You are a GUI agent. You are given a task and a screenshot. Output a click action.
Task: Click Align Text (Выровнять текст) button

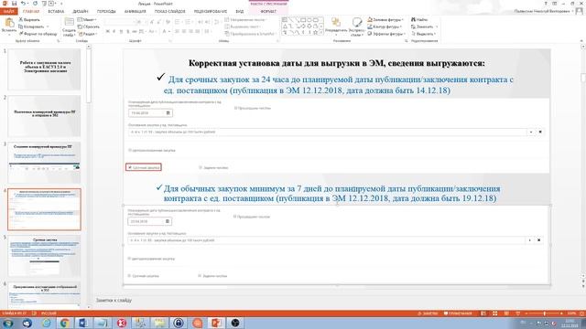tap(243, 27)
